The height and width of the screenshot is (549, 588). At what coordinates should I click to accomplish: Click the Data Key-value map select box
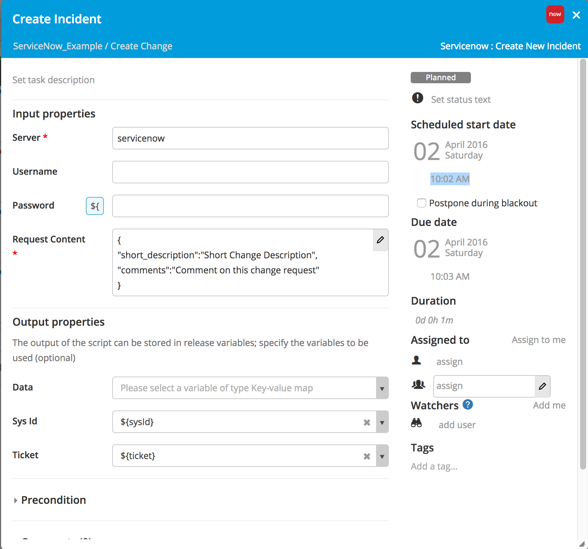pos(250,388)
